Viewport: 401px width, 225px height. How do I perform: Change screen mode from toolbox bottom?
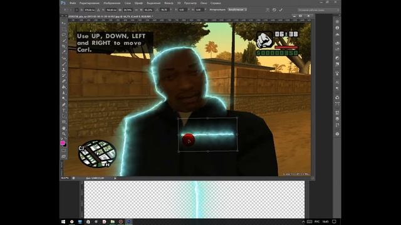(x=64, y=156)
